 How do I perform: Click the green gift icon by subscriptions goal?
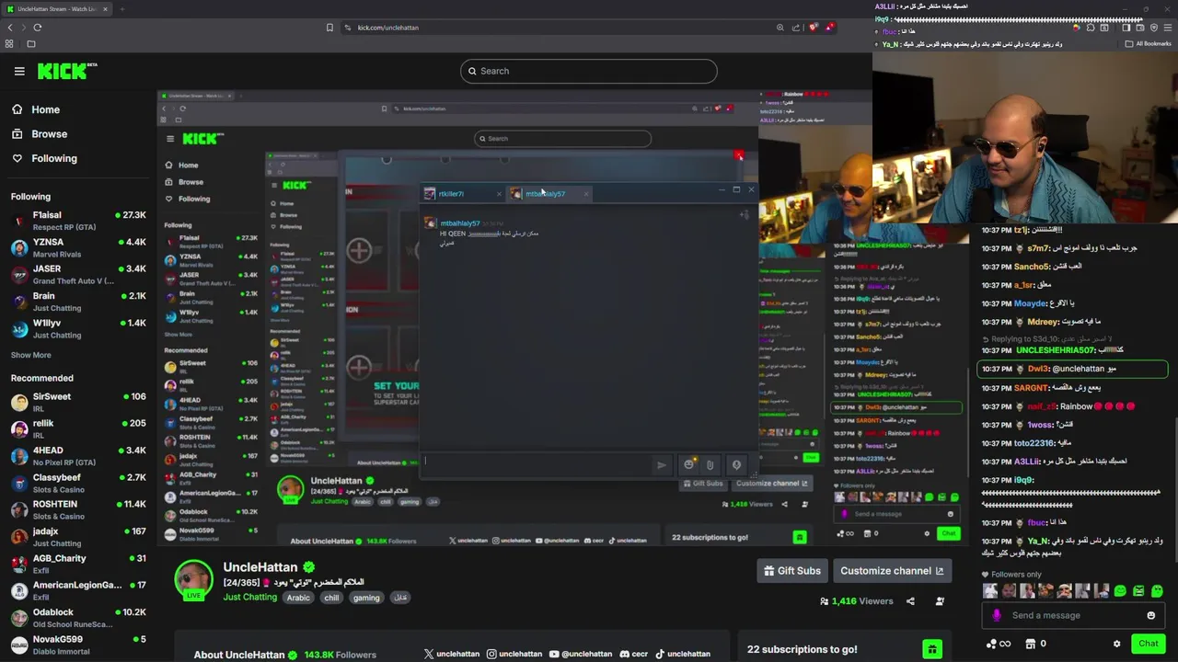932,650
